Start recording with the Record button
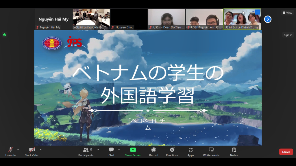This screenshot has width=296, height=166. point(154,152)
